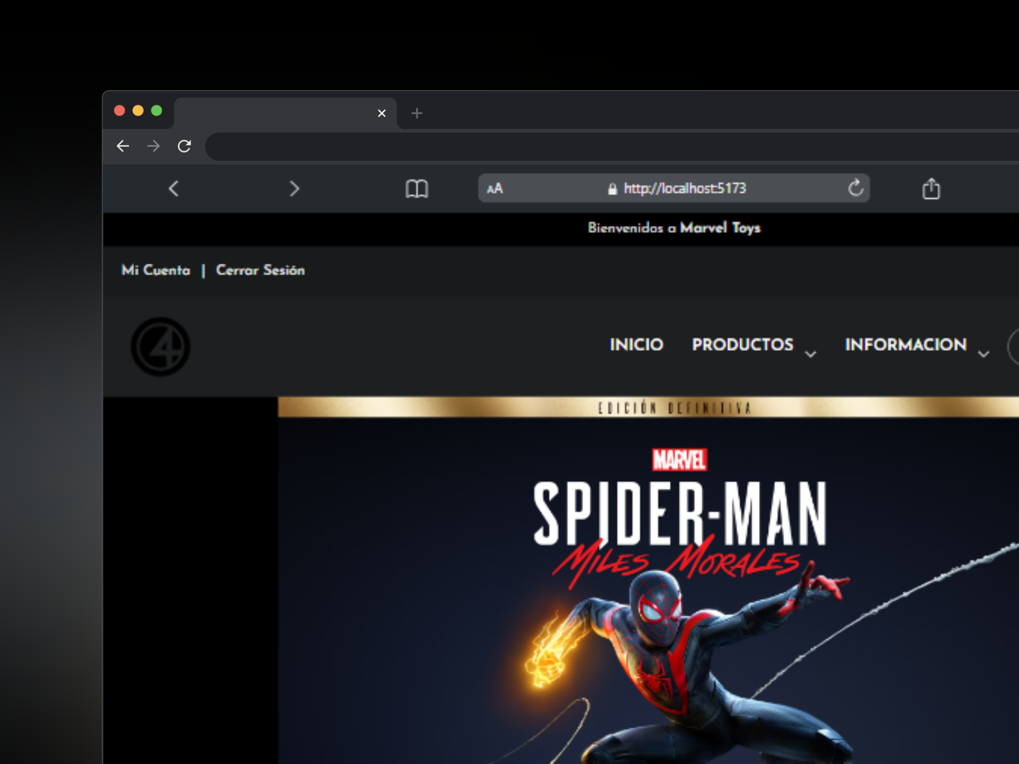This screenshot has width=1019, height=764.
Task: Click the red window close dot
Action: 119,110
